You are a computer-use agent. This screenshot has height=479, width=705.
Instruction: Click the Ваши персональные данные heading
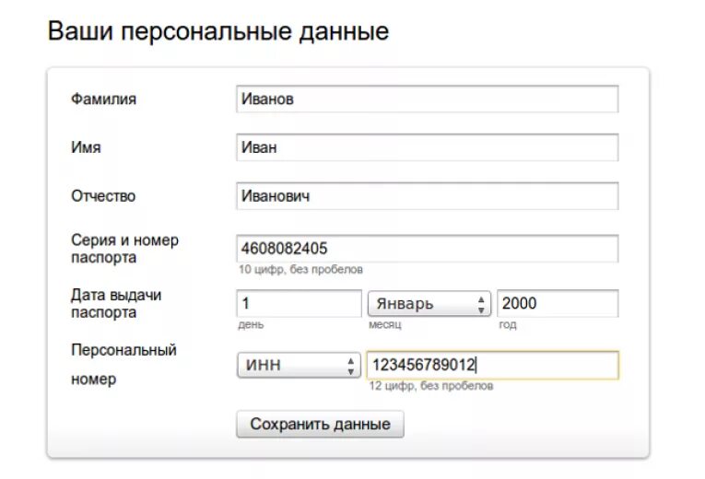click(x=218, y=31)
